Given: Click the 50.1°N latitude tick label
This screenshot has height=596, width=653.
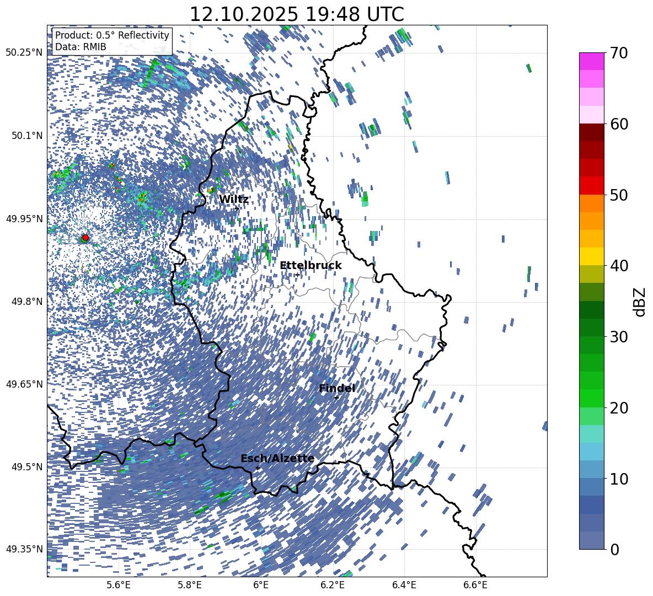Looking at the screenshot, I should click(27, 136).
